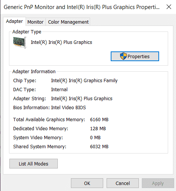Open the Color Management tab

tap(68, 22)
